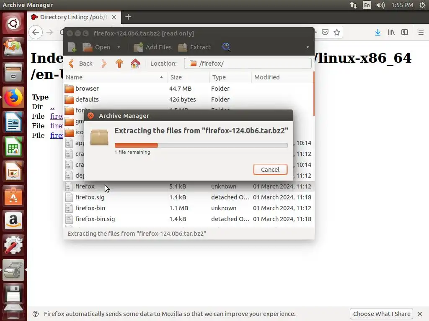Screen dimensions: 429x321
Task: Click the extraction progress bar
Action: click(201, 145)
